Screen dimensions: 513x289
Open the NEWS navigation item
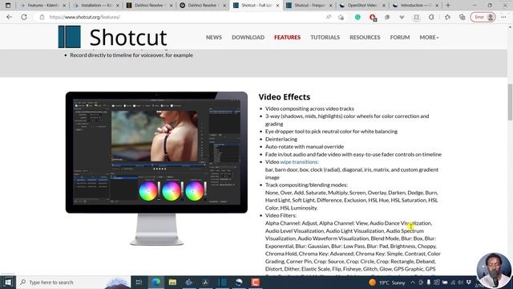pos(214,38)
